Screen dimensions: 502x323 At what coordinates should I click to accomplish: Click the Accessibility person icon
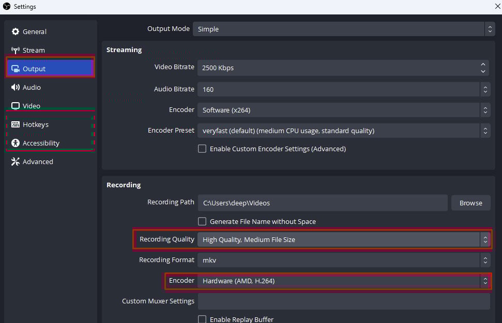[x=16, y=143]
